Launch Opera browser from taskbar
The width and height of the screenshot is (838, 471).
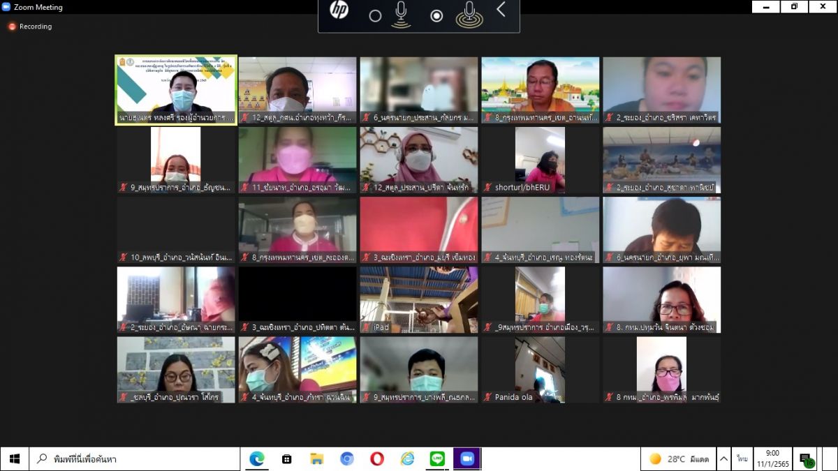(377, 458)
